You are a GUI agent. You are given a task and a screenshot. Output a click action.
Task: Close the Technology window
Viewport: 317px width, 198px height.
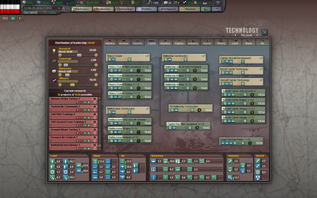[265, 32]
